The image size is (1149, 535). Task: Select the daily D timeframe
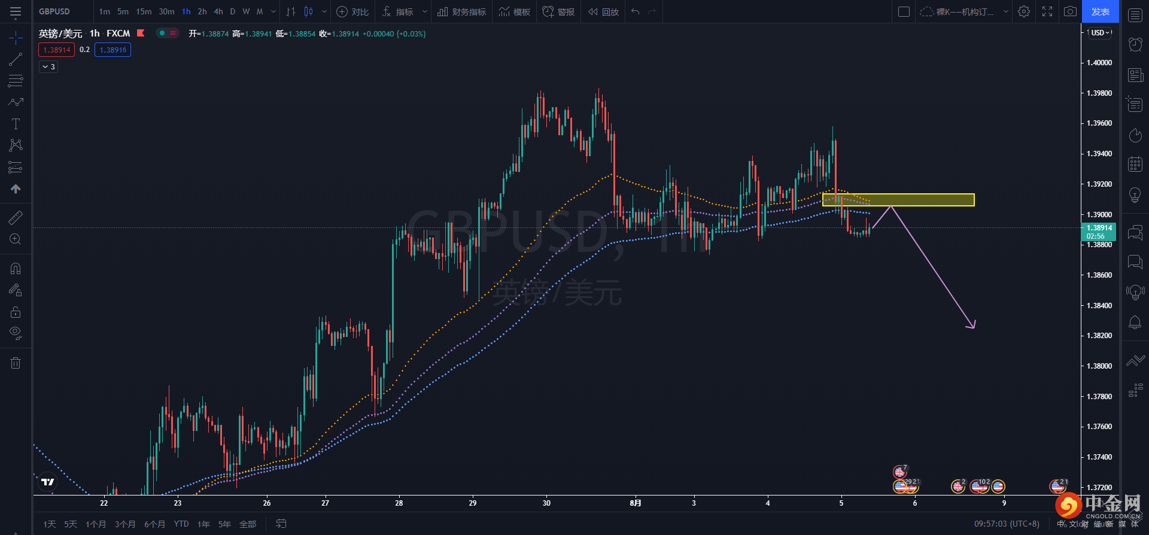233,11
